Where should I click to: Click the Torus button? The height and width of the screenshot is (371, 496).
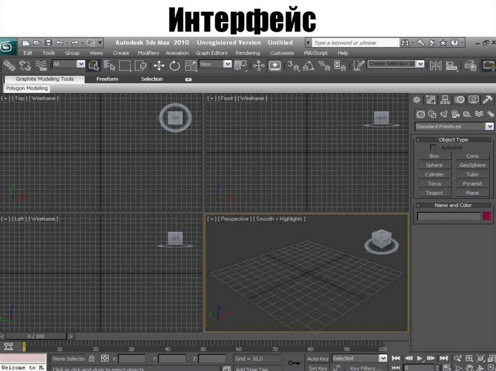point(434,184)
